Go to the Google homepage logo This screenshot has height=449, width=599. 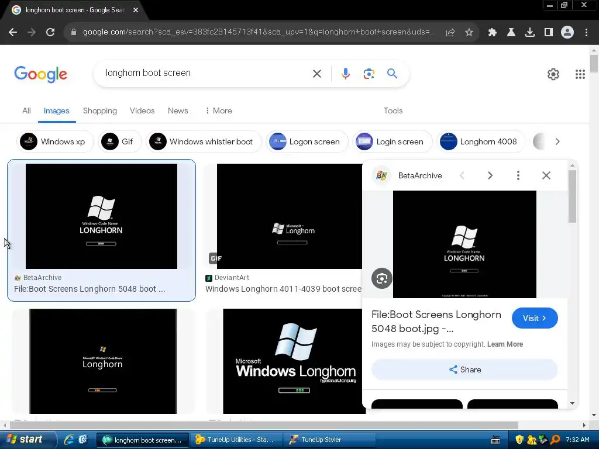point(40,74)
